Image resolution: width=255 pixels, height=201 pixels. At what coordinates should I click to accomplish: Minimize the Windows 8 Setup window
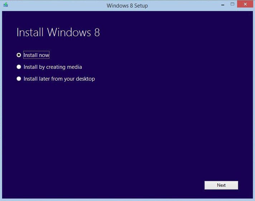coord(223,5)
